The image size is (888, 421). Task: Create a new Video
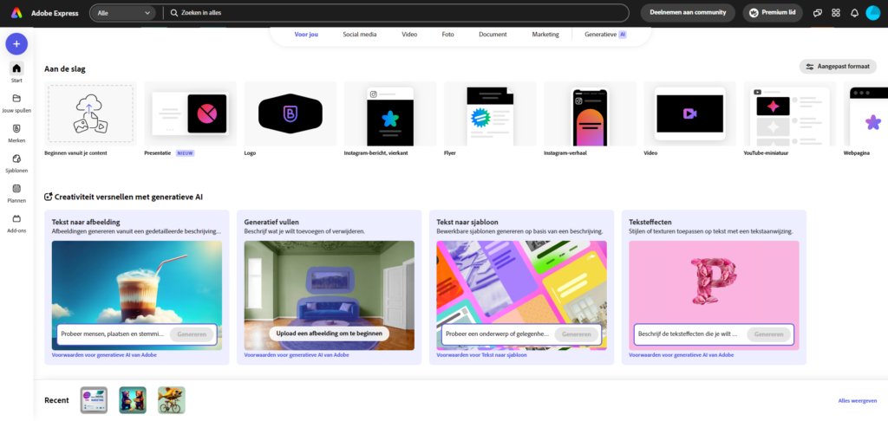689,113
